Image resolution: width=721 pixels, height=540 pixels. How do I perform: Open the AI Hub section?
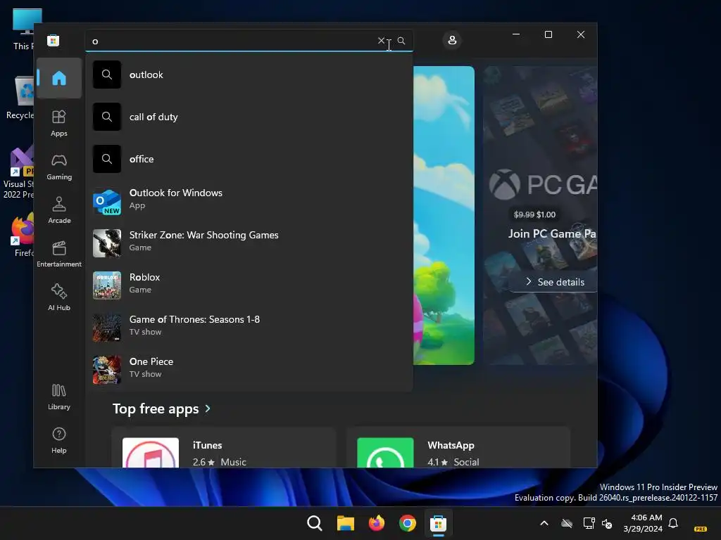[59, 297]
